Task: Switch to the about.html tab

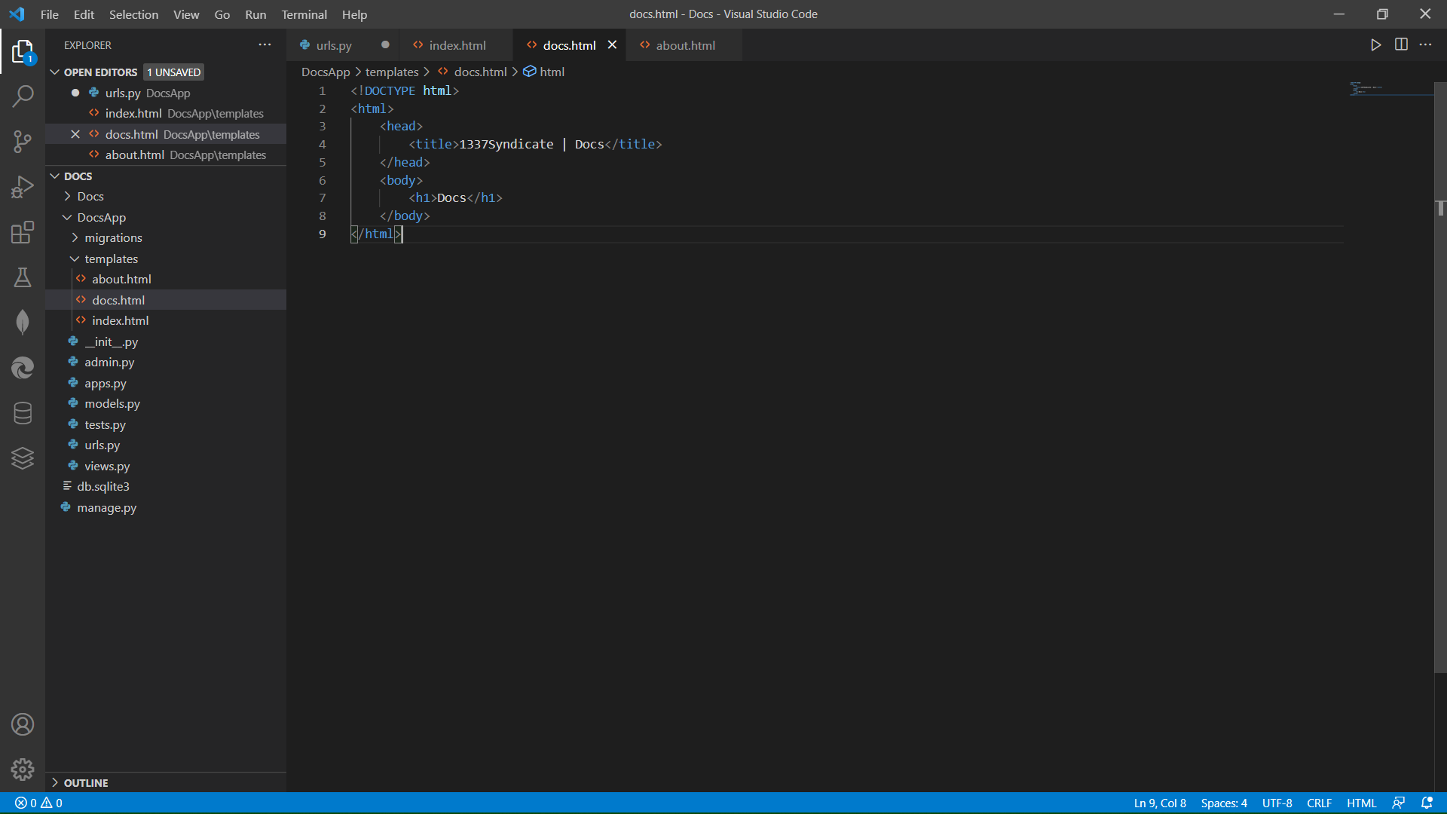Action: click(x=684, y=45)
